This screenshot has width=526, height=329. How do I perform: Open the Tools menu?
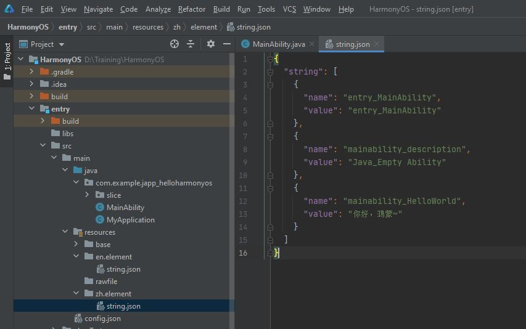coord(266,9)
